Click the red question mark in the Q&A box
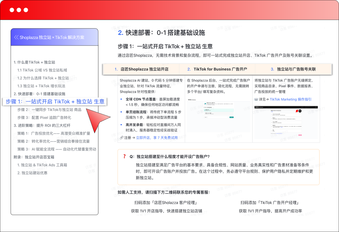The image size is (339, 232). tap(124, 156)
